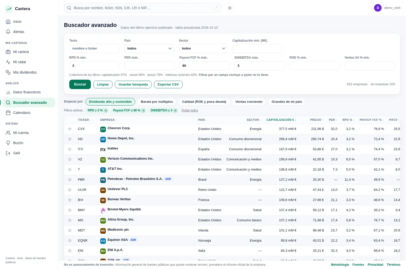The width and height of the screenshot is (406, 269).
Task: Sort table by RPD % column
Action: coord(348,120)
